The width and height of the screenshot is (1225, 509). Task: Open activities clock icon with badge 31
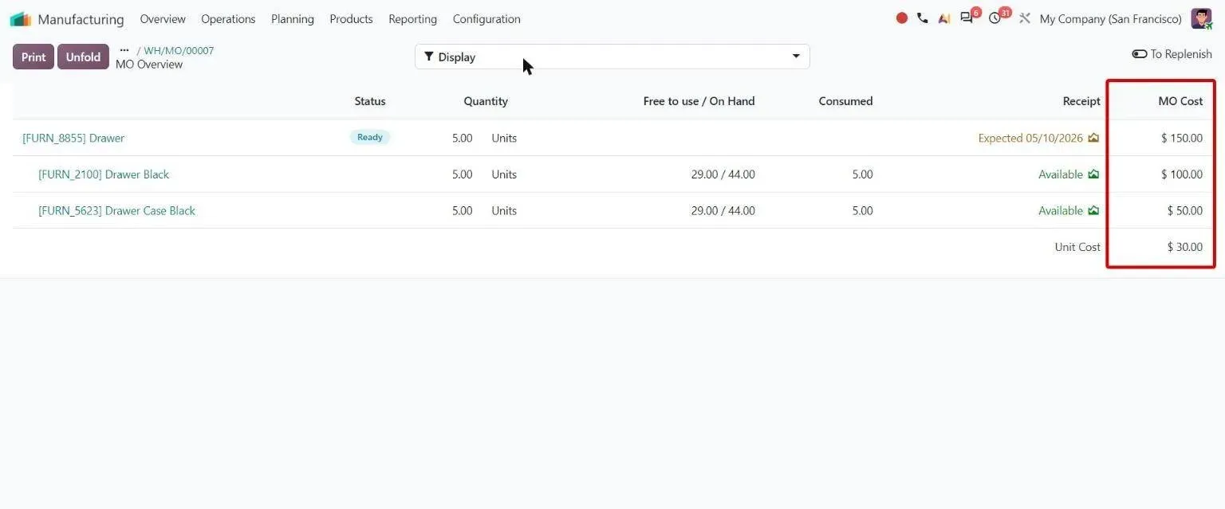tap(995, 18)
